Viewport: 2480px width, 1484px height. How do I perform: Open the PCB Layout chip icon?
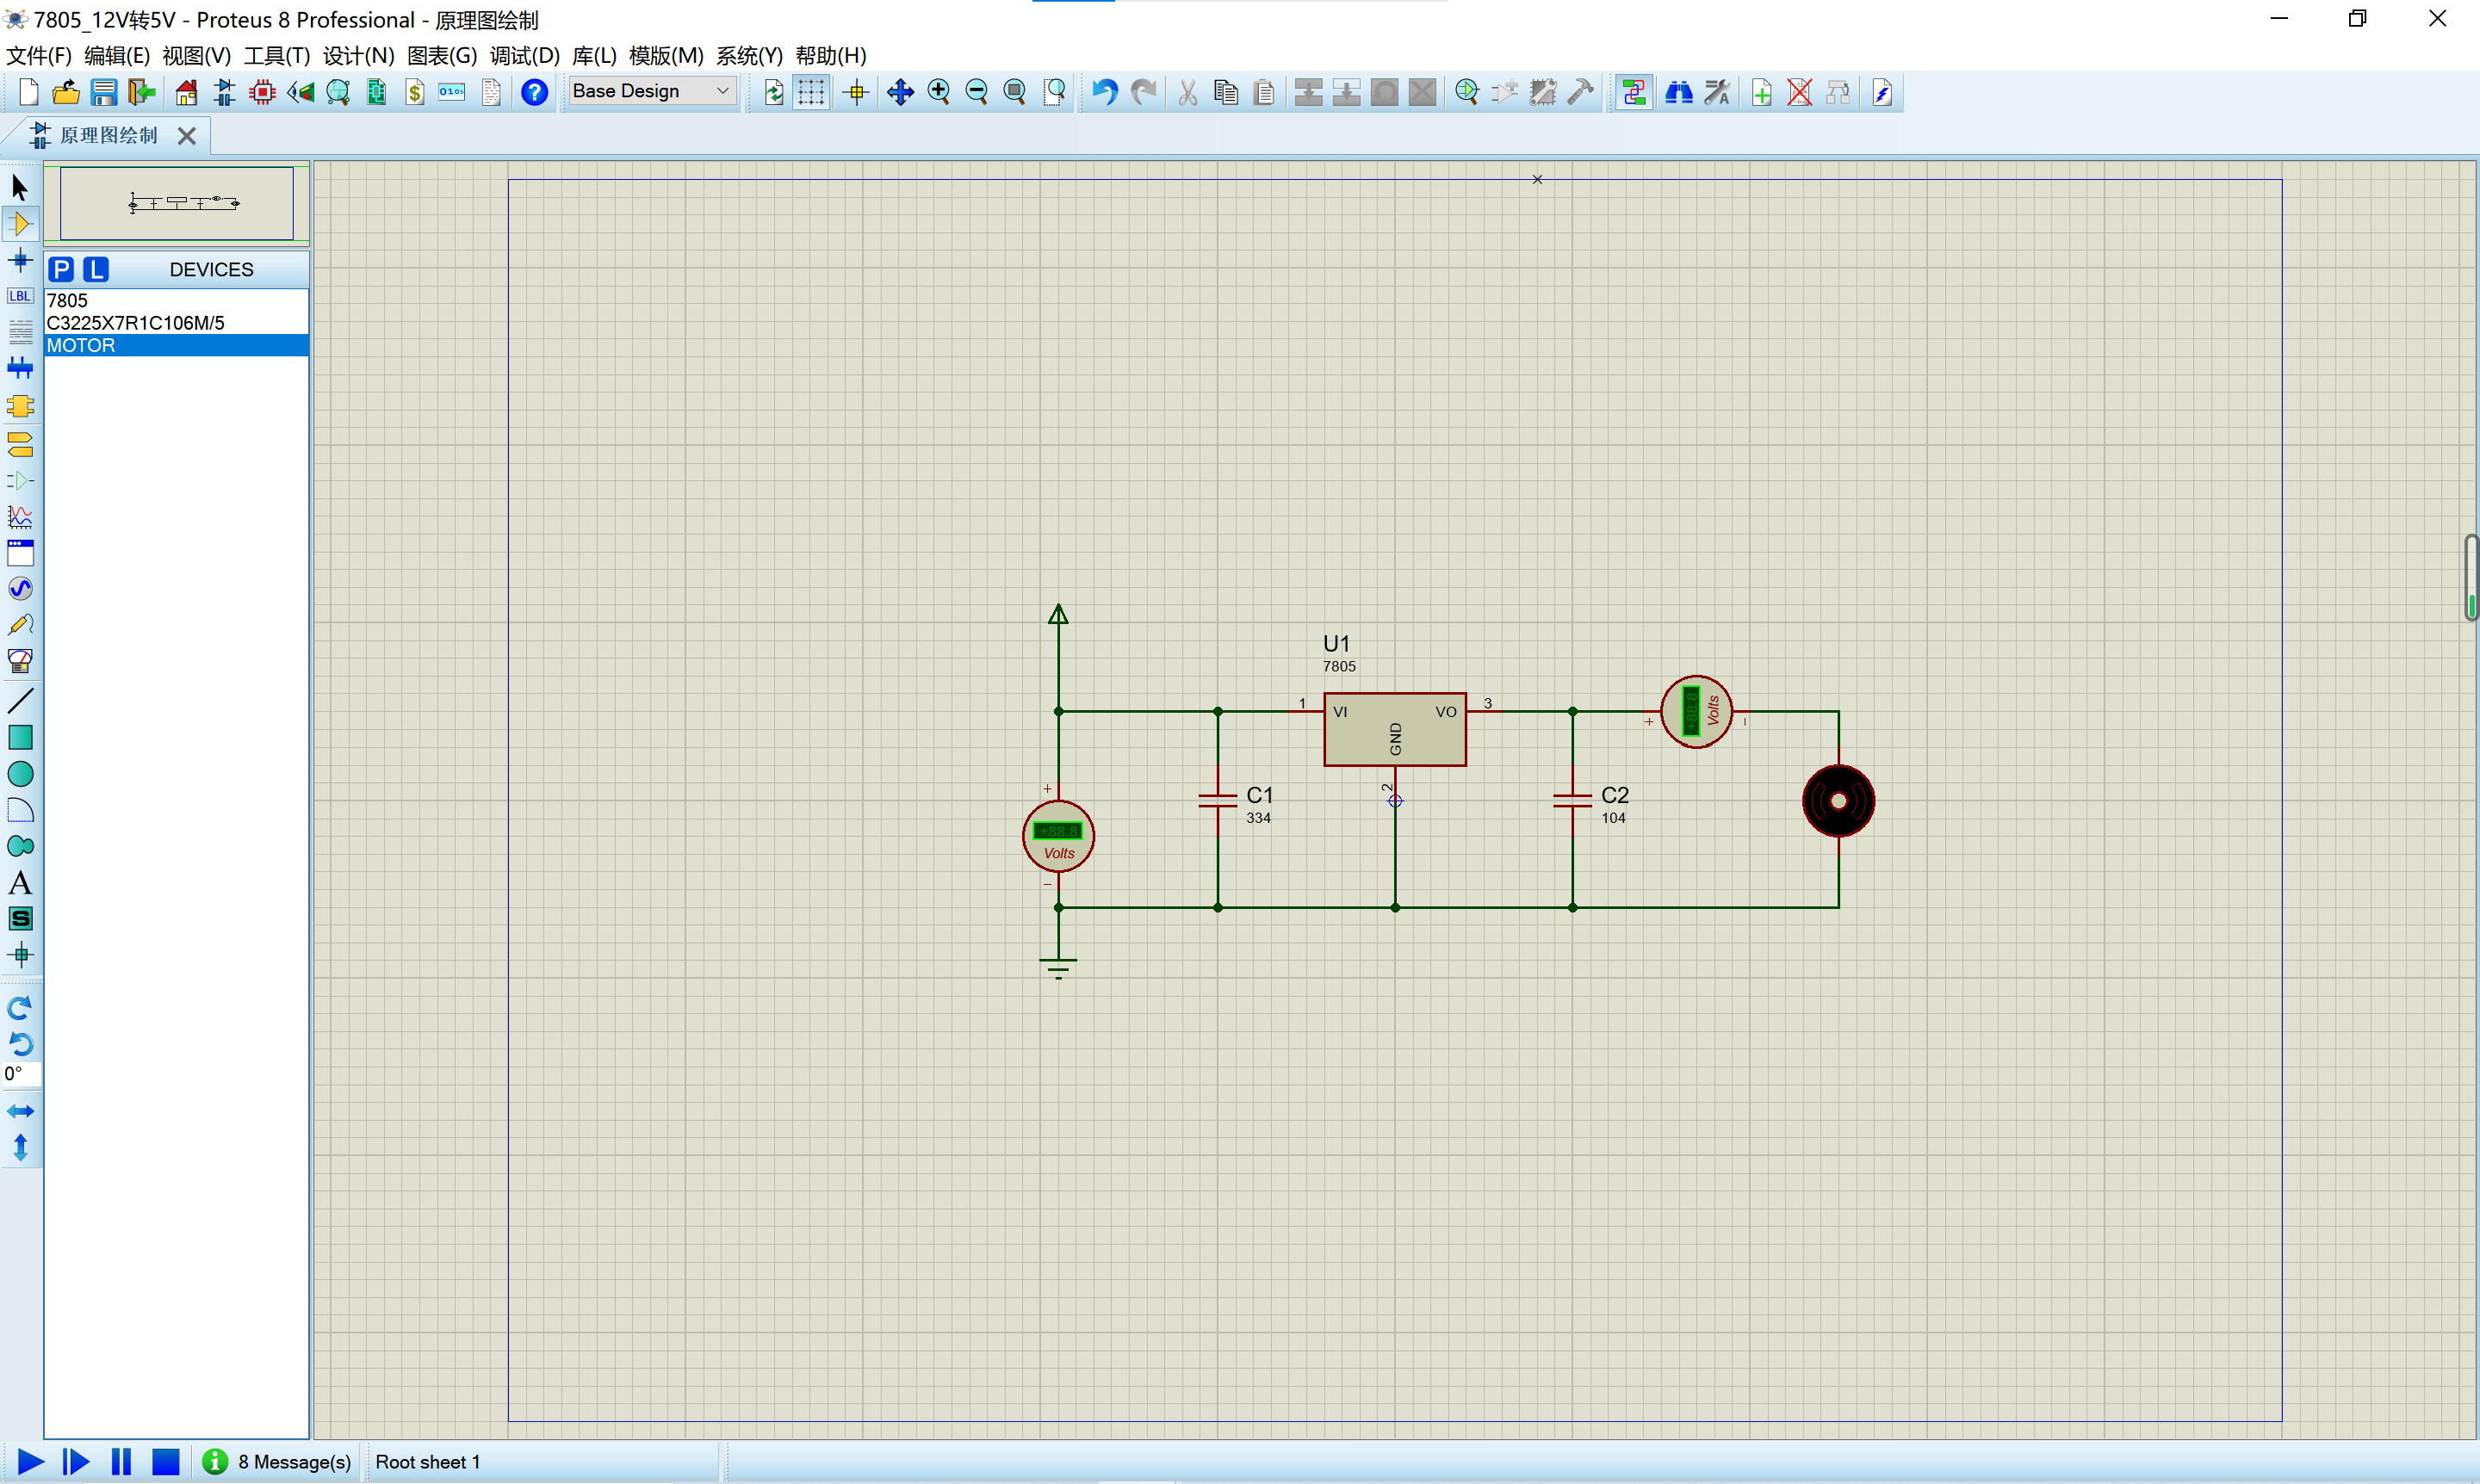click(262, 92)
